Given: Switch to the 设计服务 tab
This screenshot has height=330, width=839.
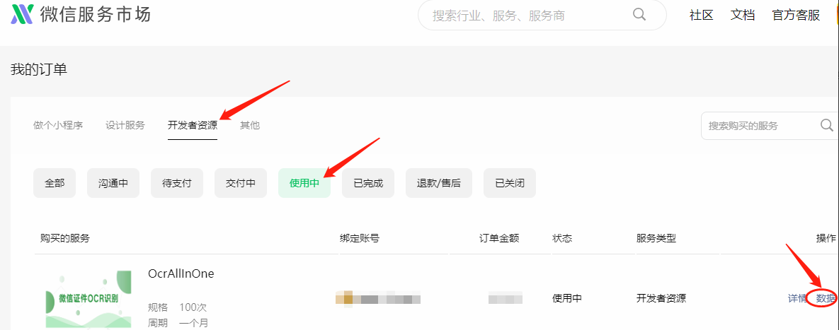Looking at the screenshot, I should click(x=125, y=126).
